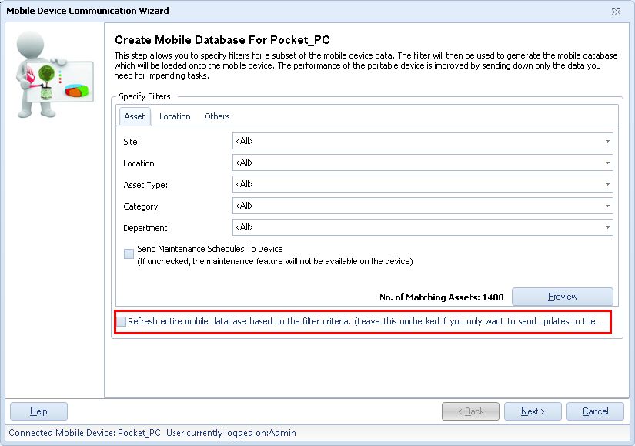Open Help for this wizard
This screenshot has width=635, height=446.
coord(38,411)
